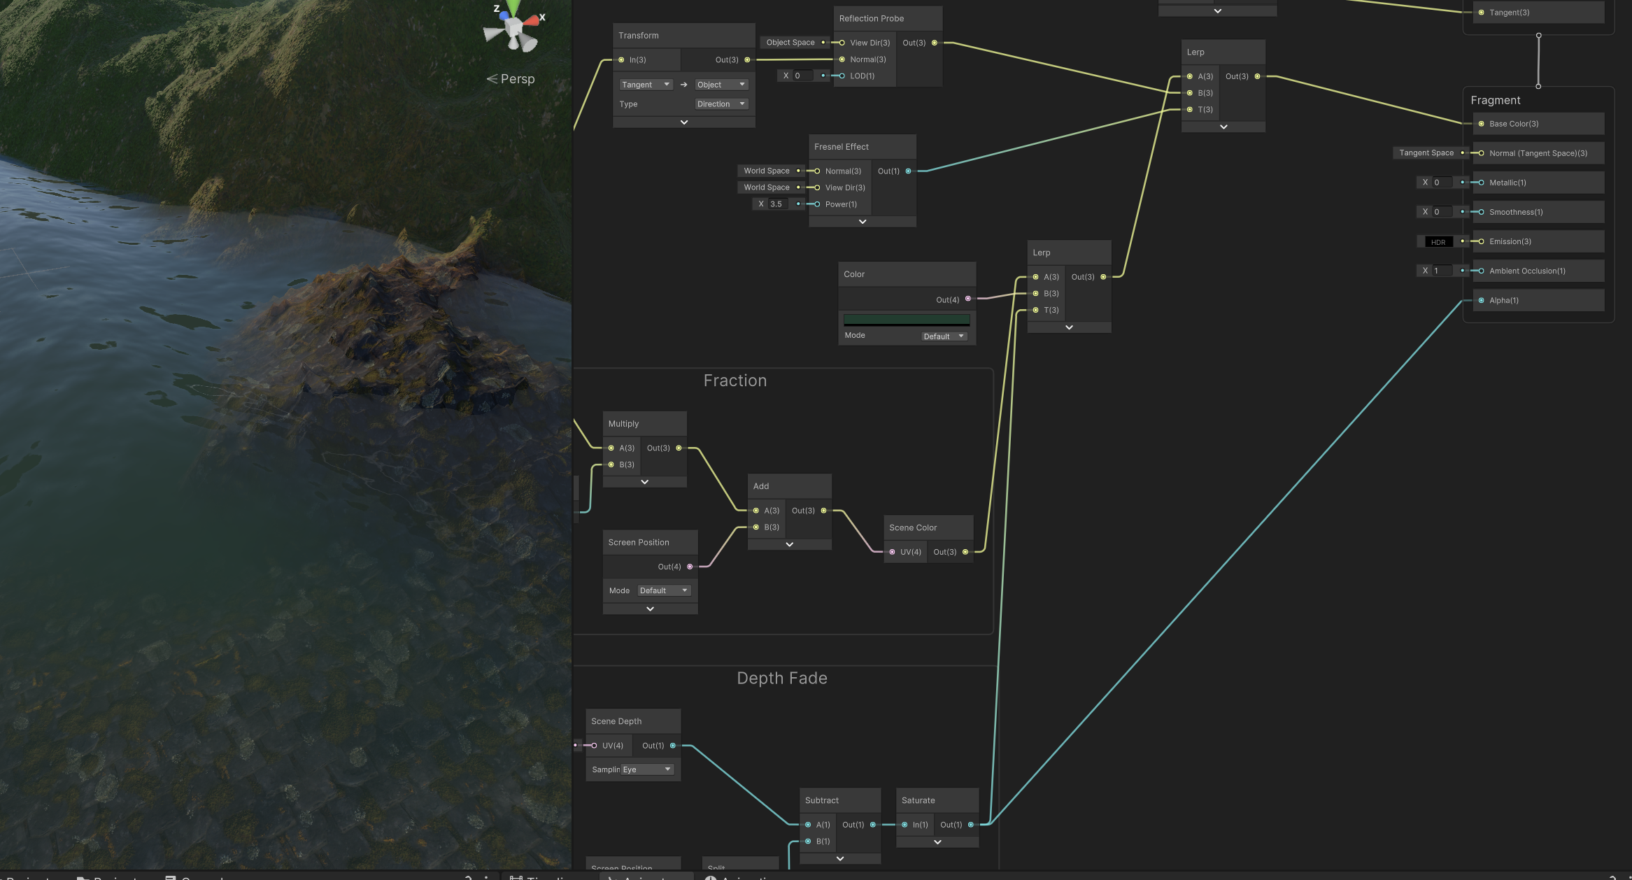The image size is (1632, 880).
Task: Click Fresnel Effect Out(1) output port
Action: [909, 171]
